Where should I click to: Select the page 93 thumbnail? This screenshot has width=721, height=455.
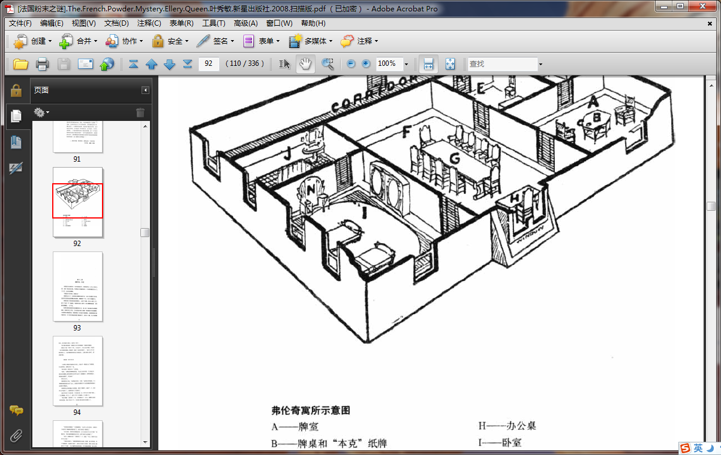click(78, 287)
